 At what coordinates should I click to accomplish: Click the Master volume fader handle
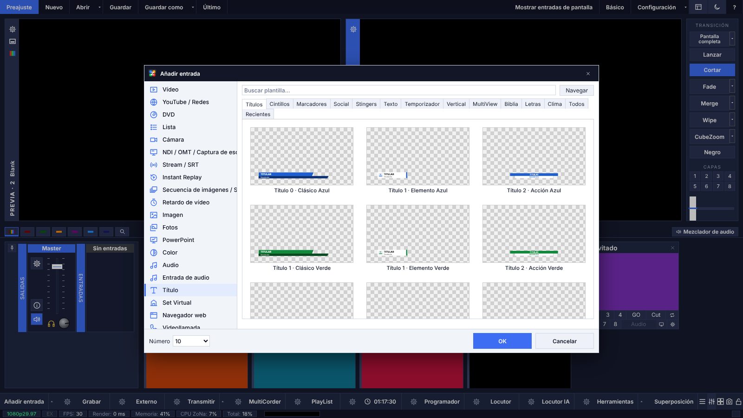57,267
